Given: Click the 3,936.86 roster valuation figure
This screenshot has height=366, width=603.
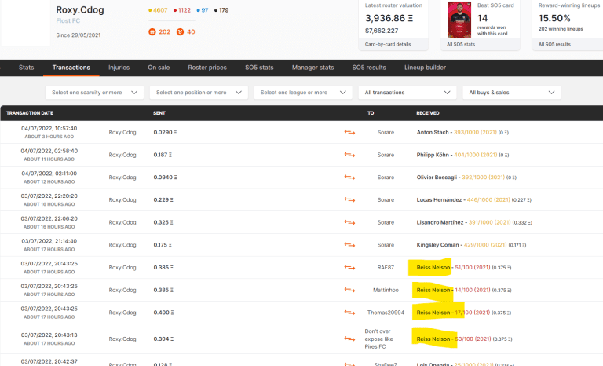Looking at the screenshot, I should [389, 18].
